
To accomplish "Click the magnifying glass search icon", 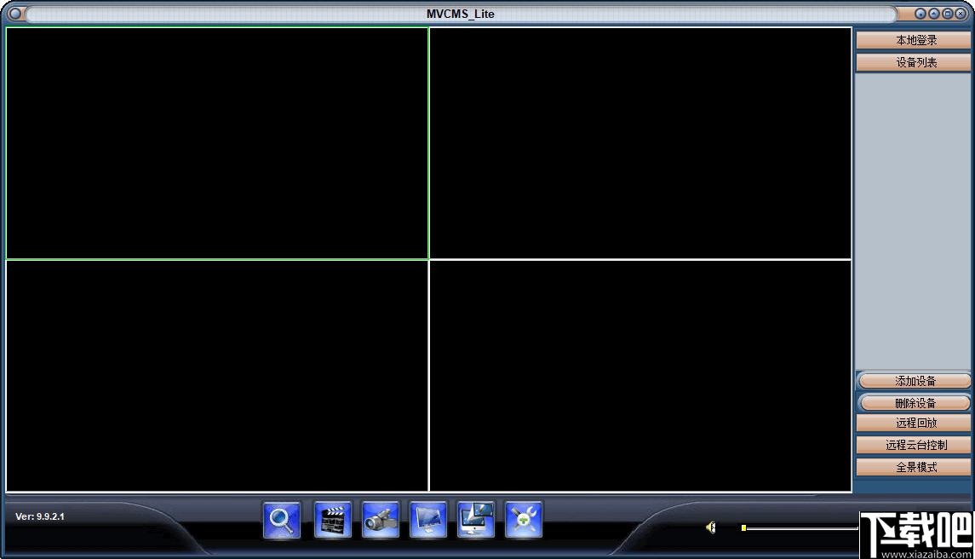I will coord(282,520).
